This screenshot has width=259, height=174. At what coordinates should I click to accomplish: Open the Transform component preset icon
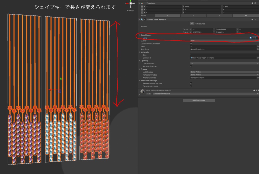(255, 3)
